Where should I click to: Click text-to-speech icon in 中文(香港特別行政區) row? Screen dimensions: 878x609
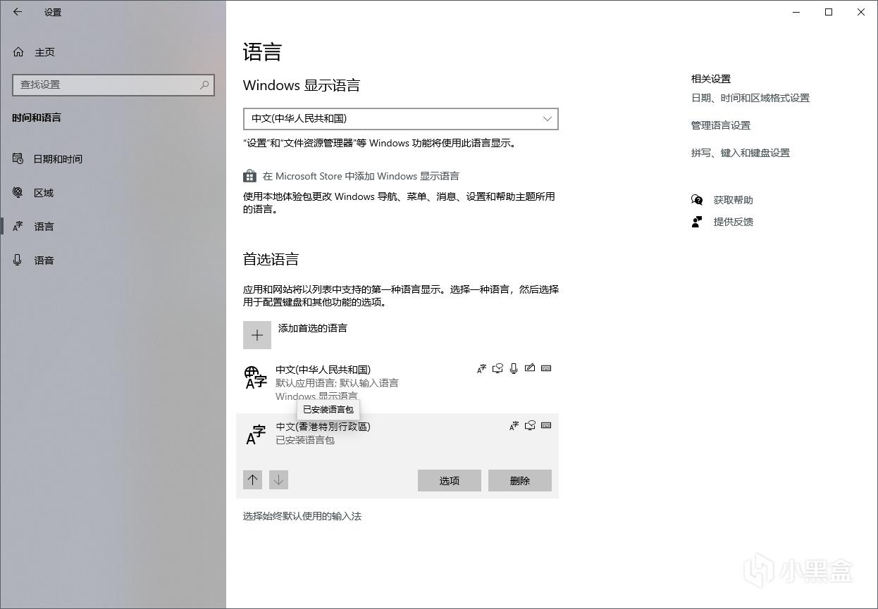coord(530,425)
